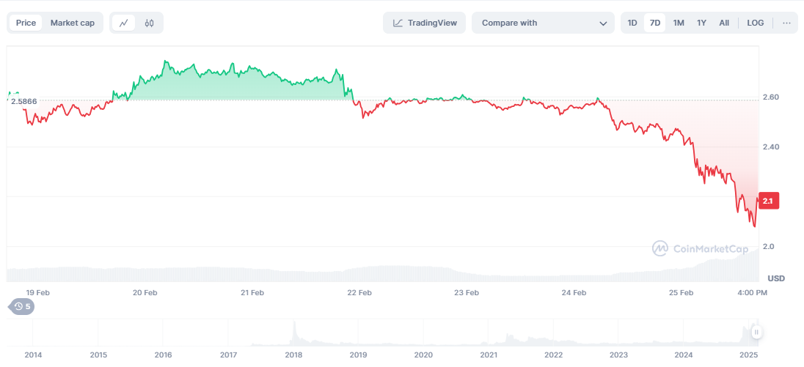Select the Price view toggle
Screen dimensions: 804x367
point(26,23)
